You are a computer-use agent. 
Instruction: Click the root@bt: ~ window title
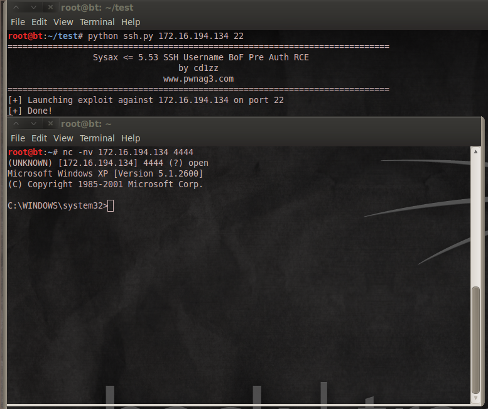coord(86,124)
